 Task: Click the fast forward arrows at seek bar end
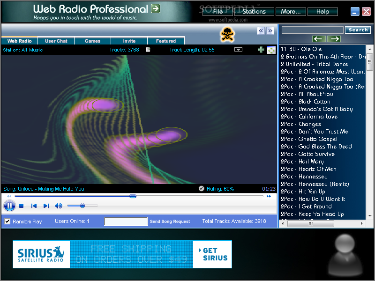tap(269, 196)
